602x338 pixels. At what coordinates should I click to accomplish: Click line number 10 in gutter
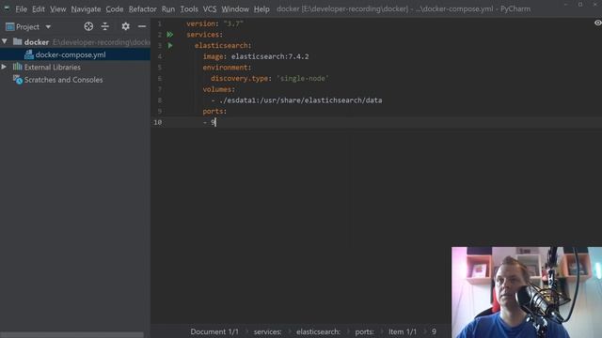tap(157, 122)
